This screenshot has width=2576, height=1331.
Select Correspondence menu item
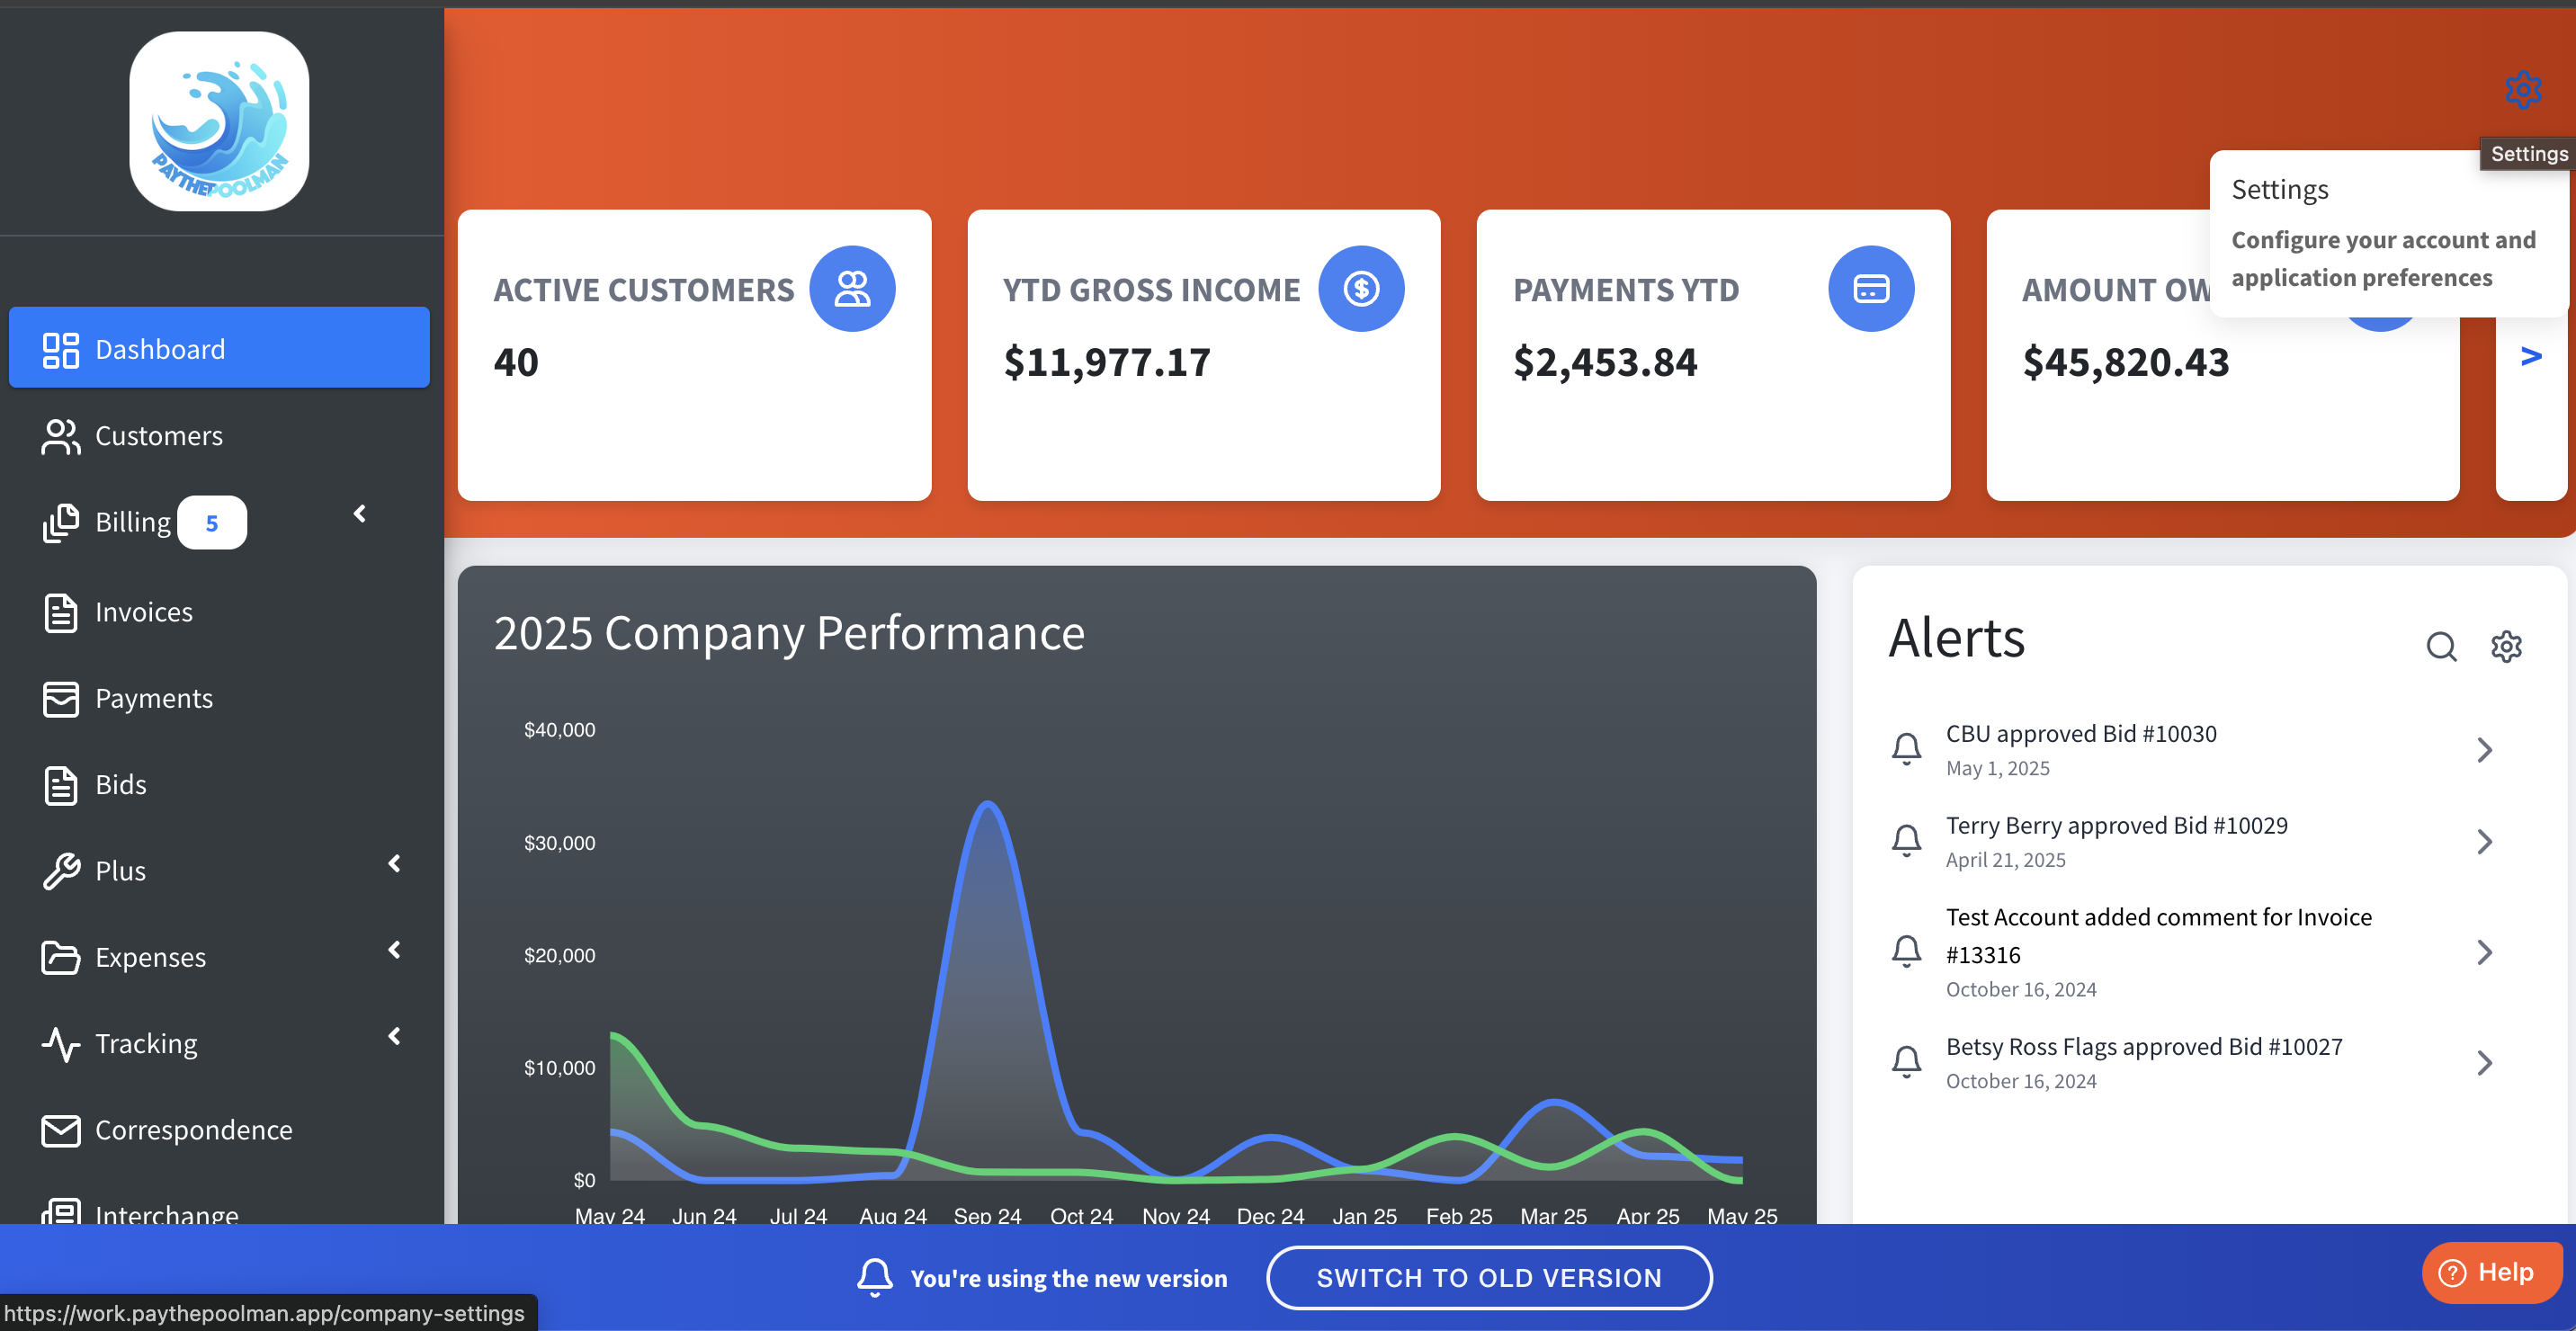pos(193,1130)
